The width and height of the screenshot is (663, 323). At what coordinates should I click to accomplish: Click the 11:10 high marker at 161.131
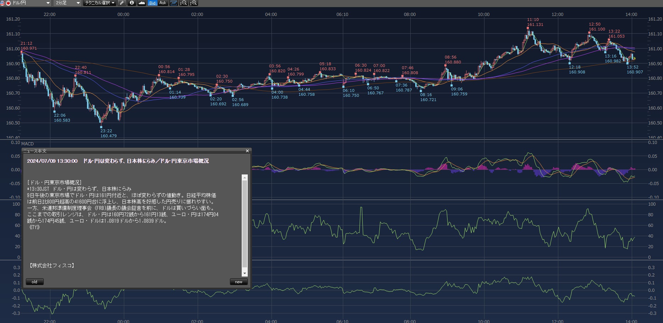tap(528, 28)
